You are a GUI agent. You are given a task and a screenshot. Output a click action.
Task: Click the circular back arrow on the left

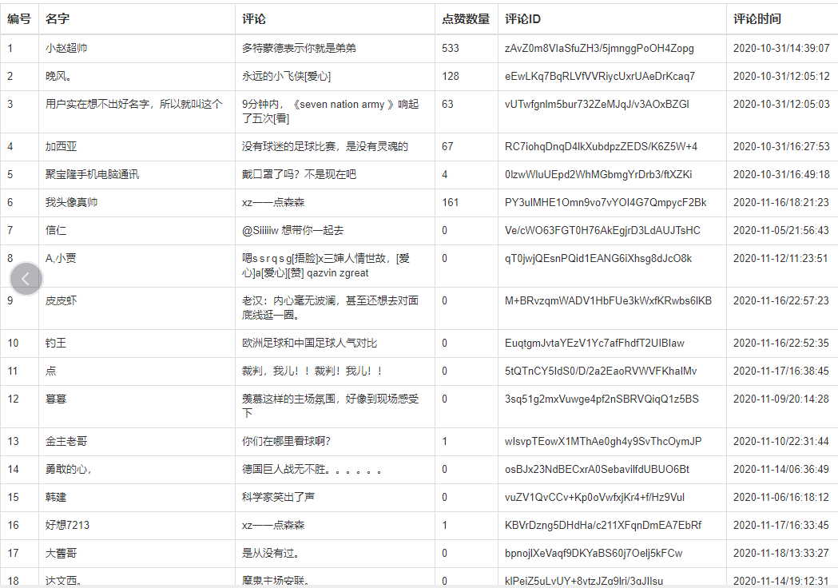[26, 278]
